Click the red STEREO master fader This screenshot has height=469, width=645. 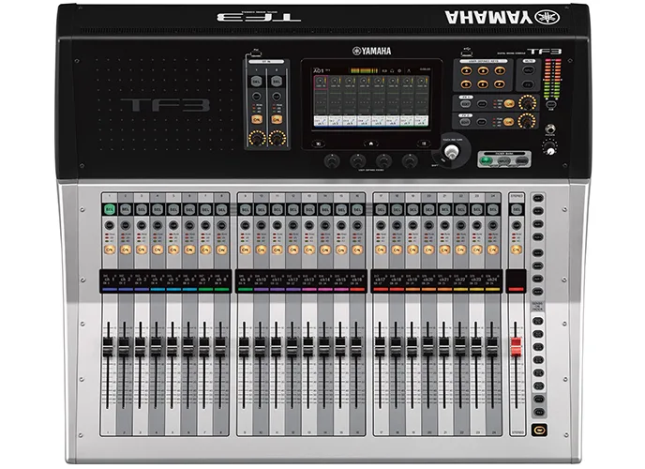pyautogui.click(x=516, y=346)
